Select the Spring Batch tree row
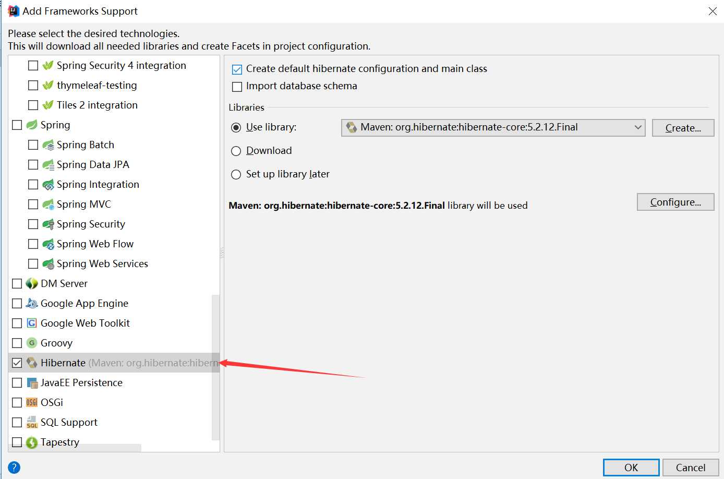Screen dimensions: 724x479 click(114, 145)
